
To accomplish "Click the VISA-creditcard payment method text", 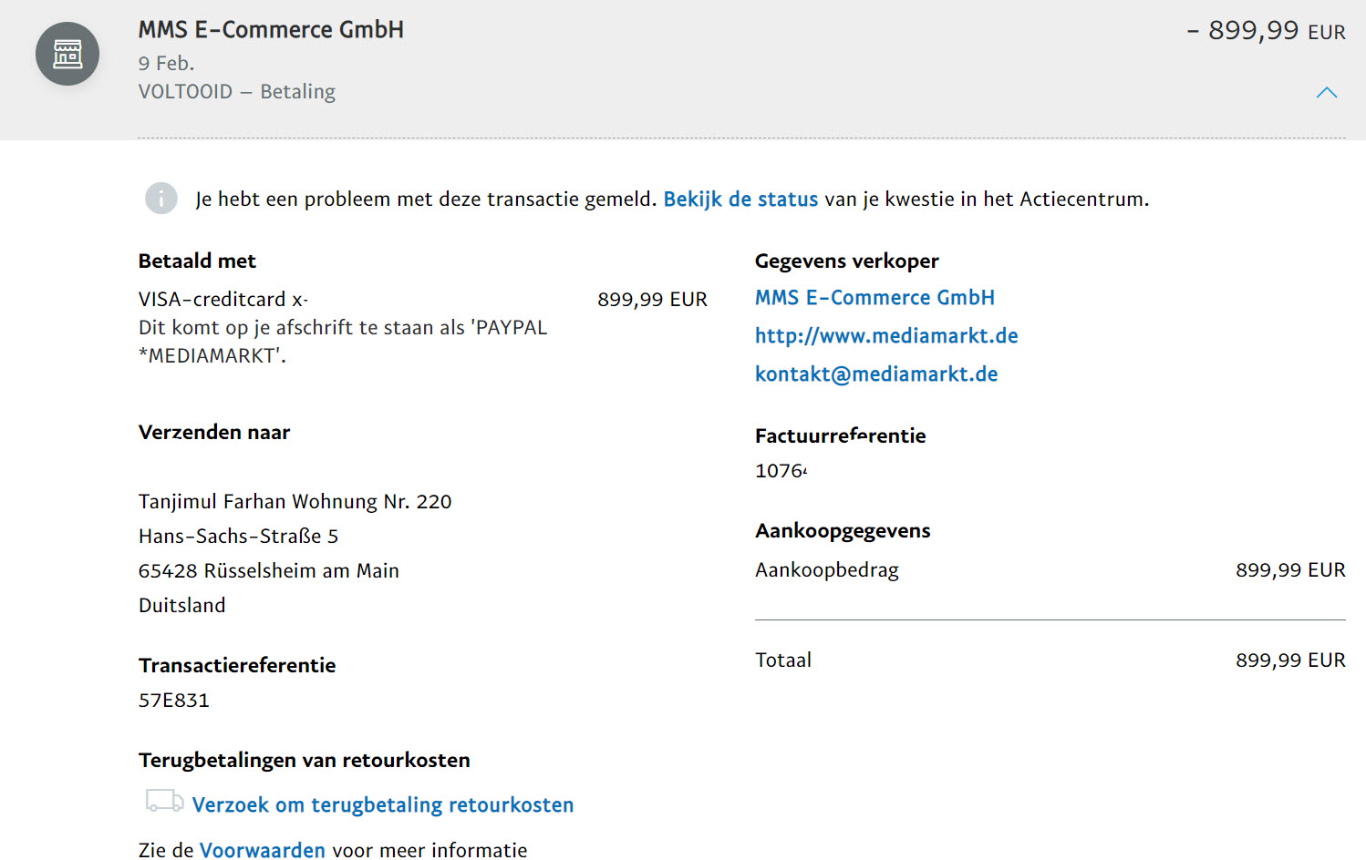I will click(222, 300).
